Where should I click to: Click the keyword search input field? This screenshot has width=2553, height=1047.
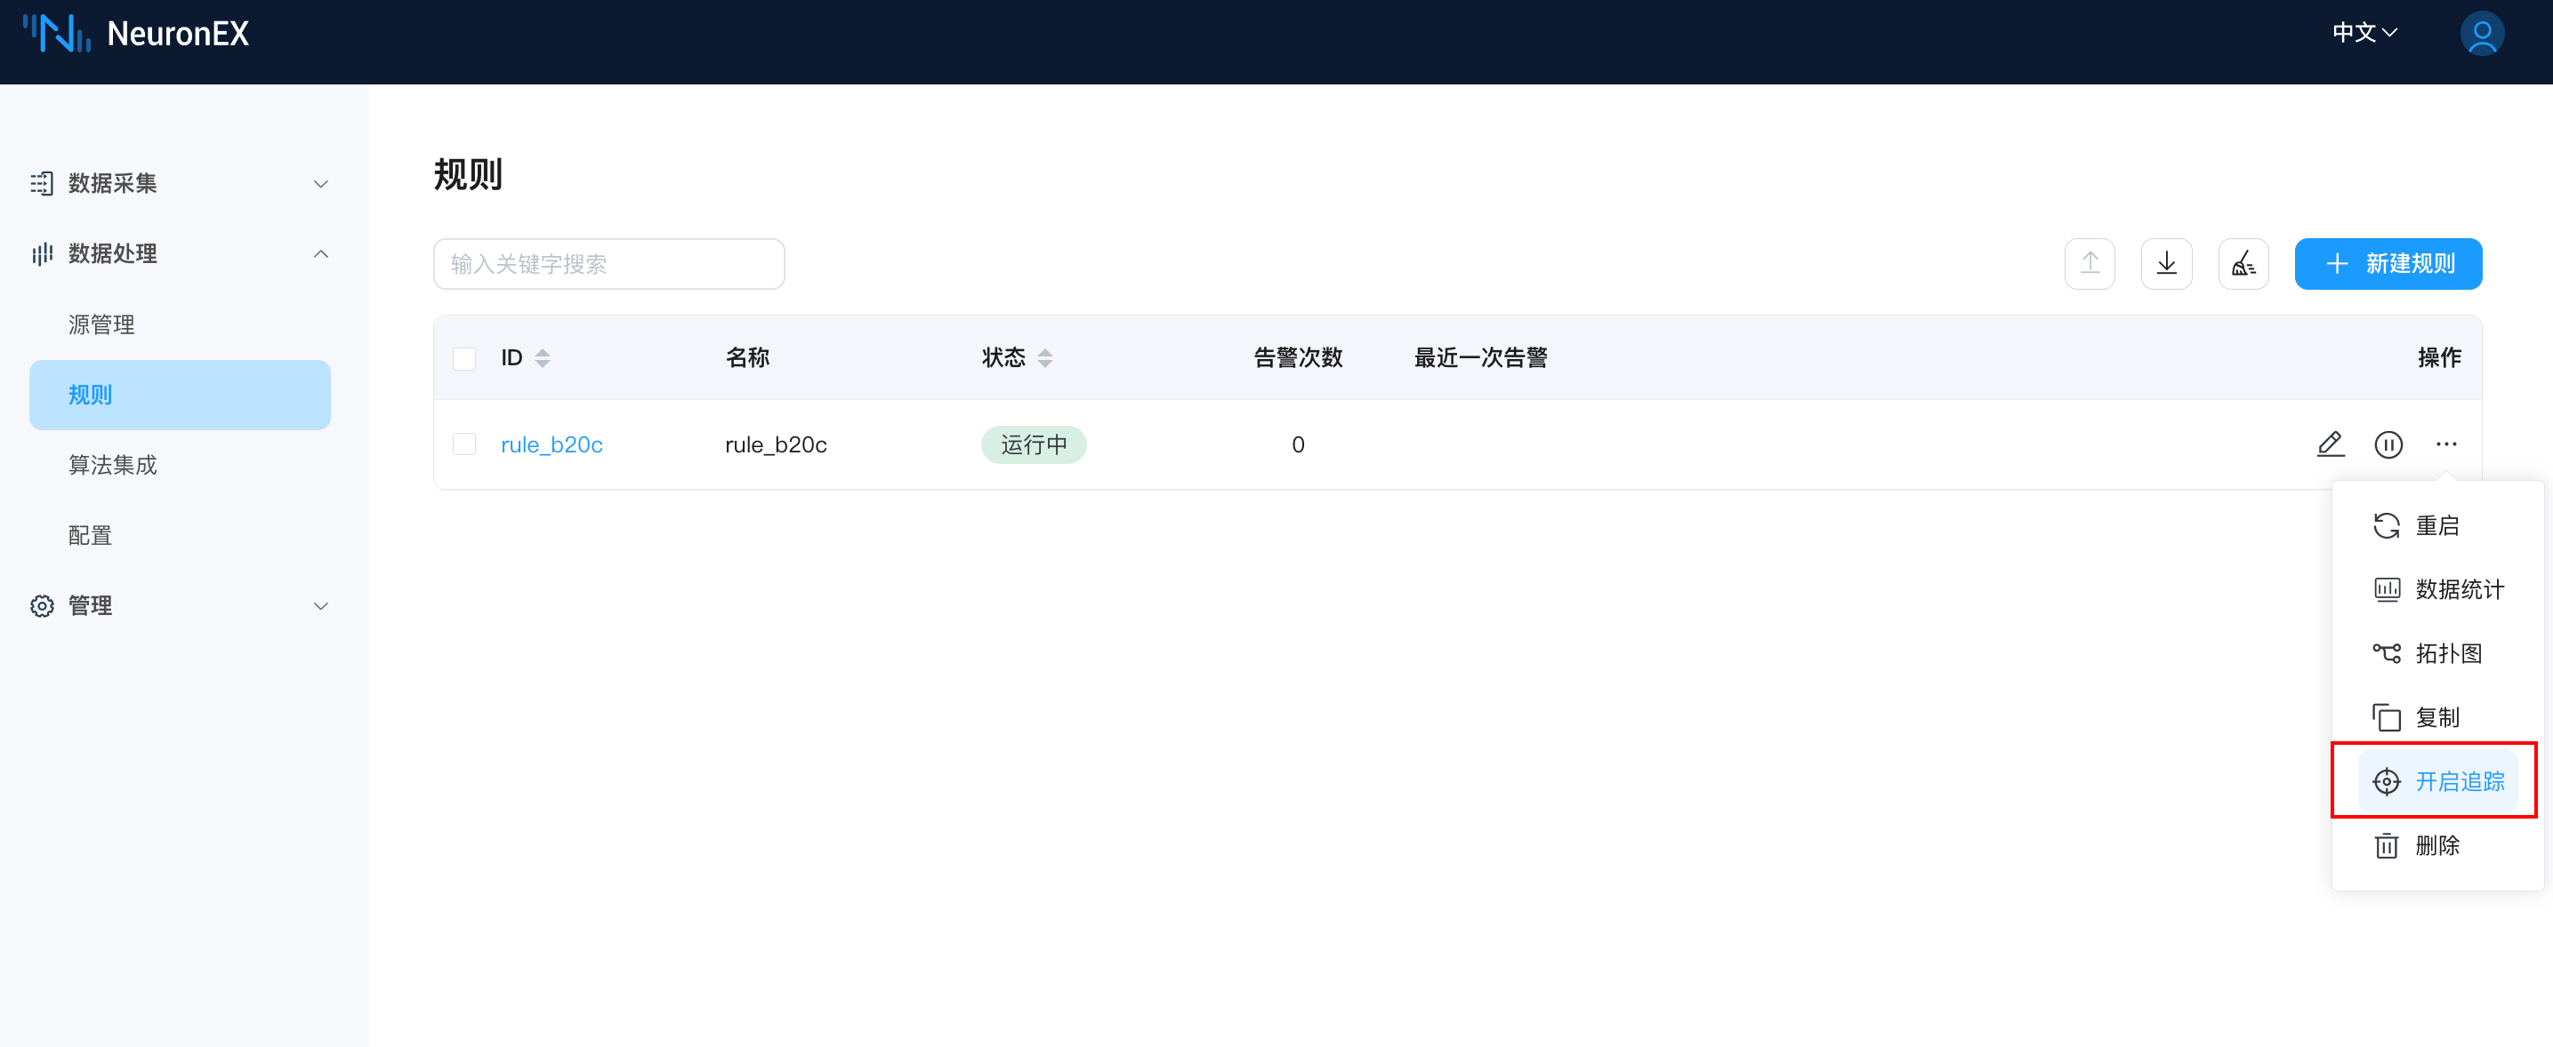(608, 263)
